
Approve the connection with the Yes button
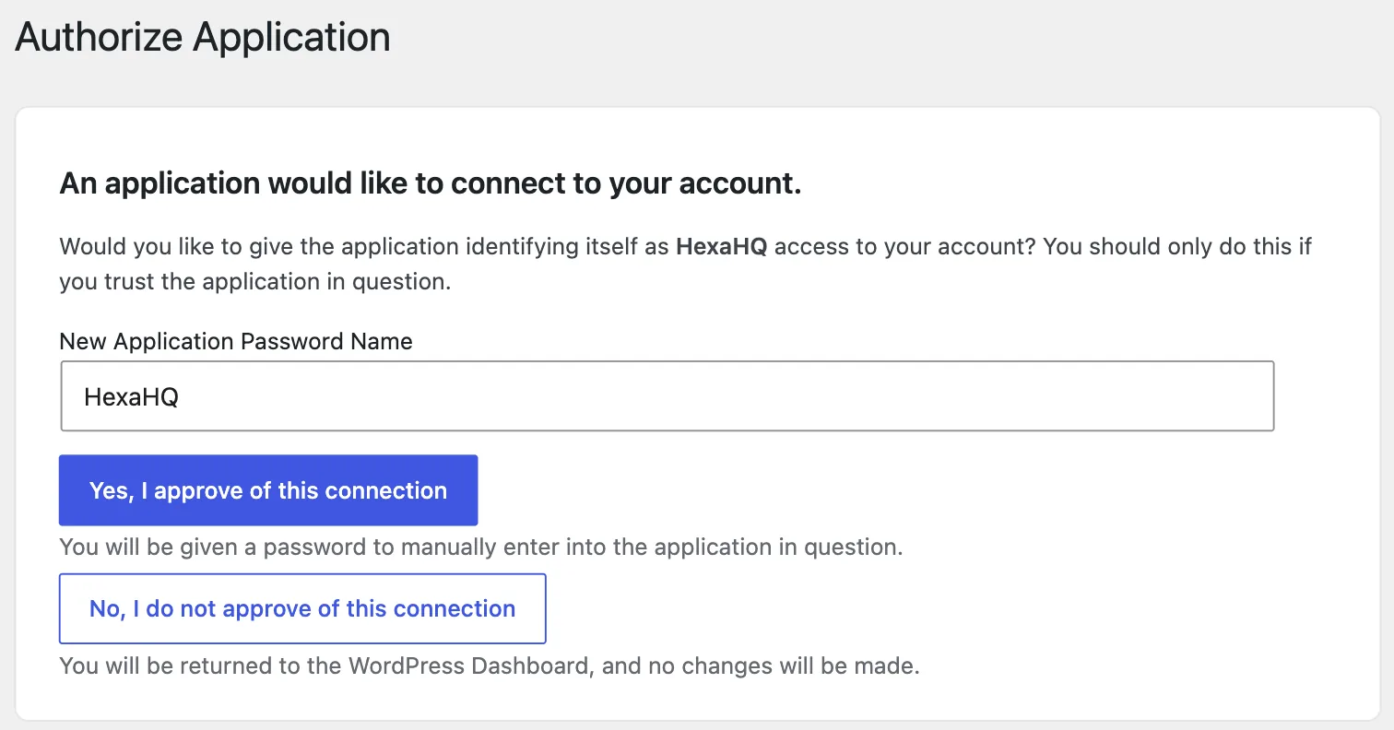pos(268,490)
